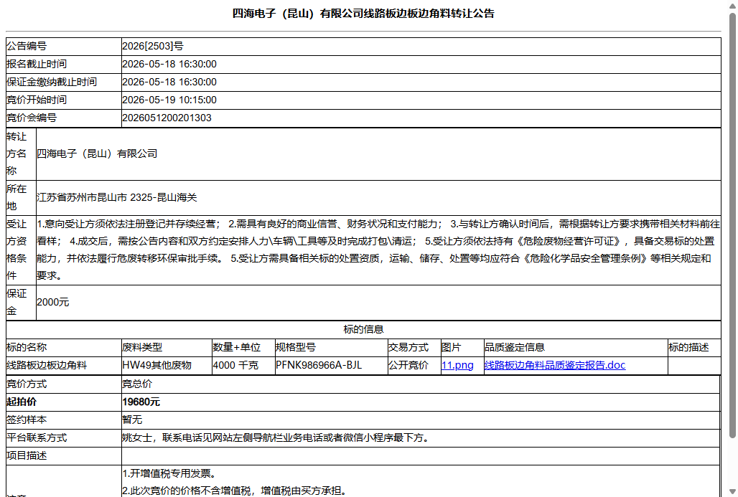
Task: Click bidding start time 2026-05-19 10:15:00
Action: tap(169, 100)
